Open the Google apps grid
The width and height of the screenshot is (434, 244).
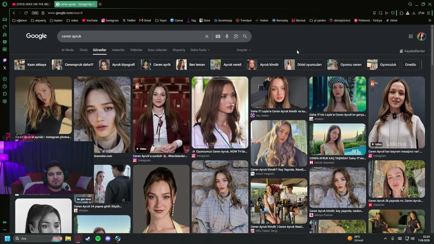coord(411,36)
